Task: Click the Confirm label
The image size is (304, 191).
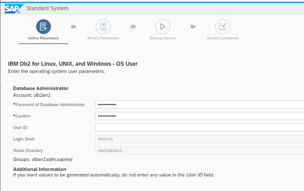Action: pos(23,116)
